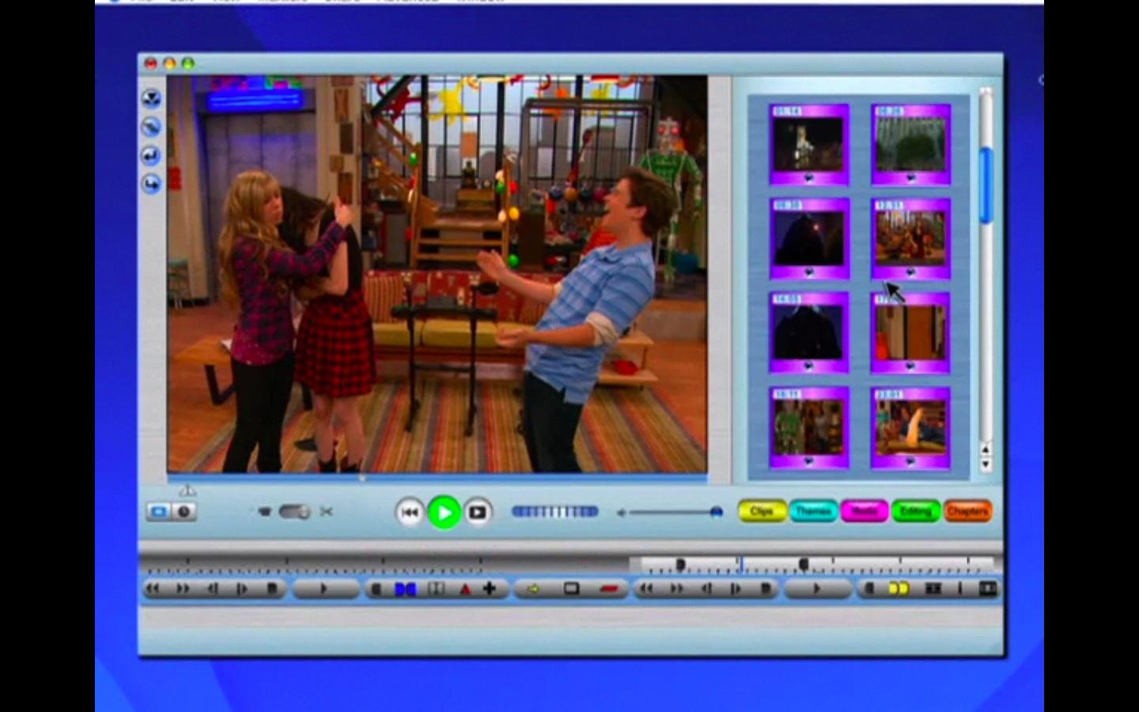Viewport: 1139px width, 712px height.
Task: Select the 23:01 clip thumbnail
Action: click(x=910, y=428)
